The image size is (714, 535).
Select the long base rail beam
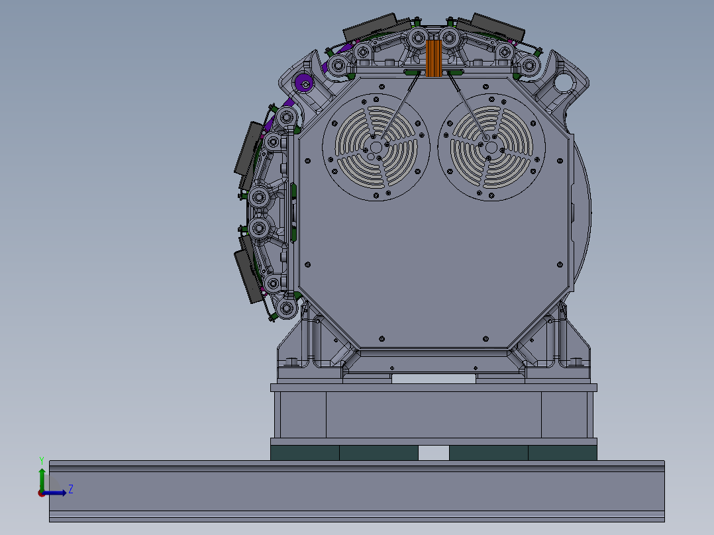coord(356,491)
